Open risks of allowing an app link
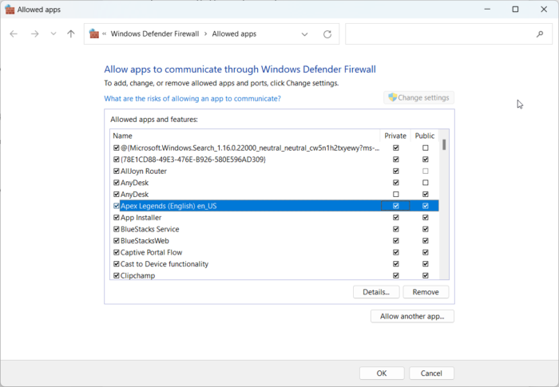This screenshot has height=387, width=559. pyautogui.click(x=192, y=99)
